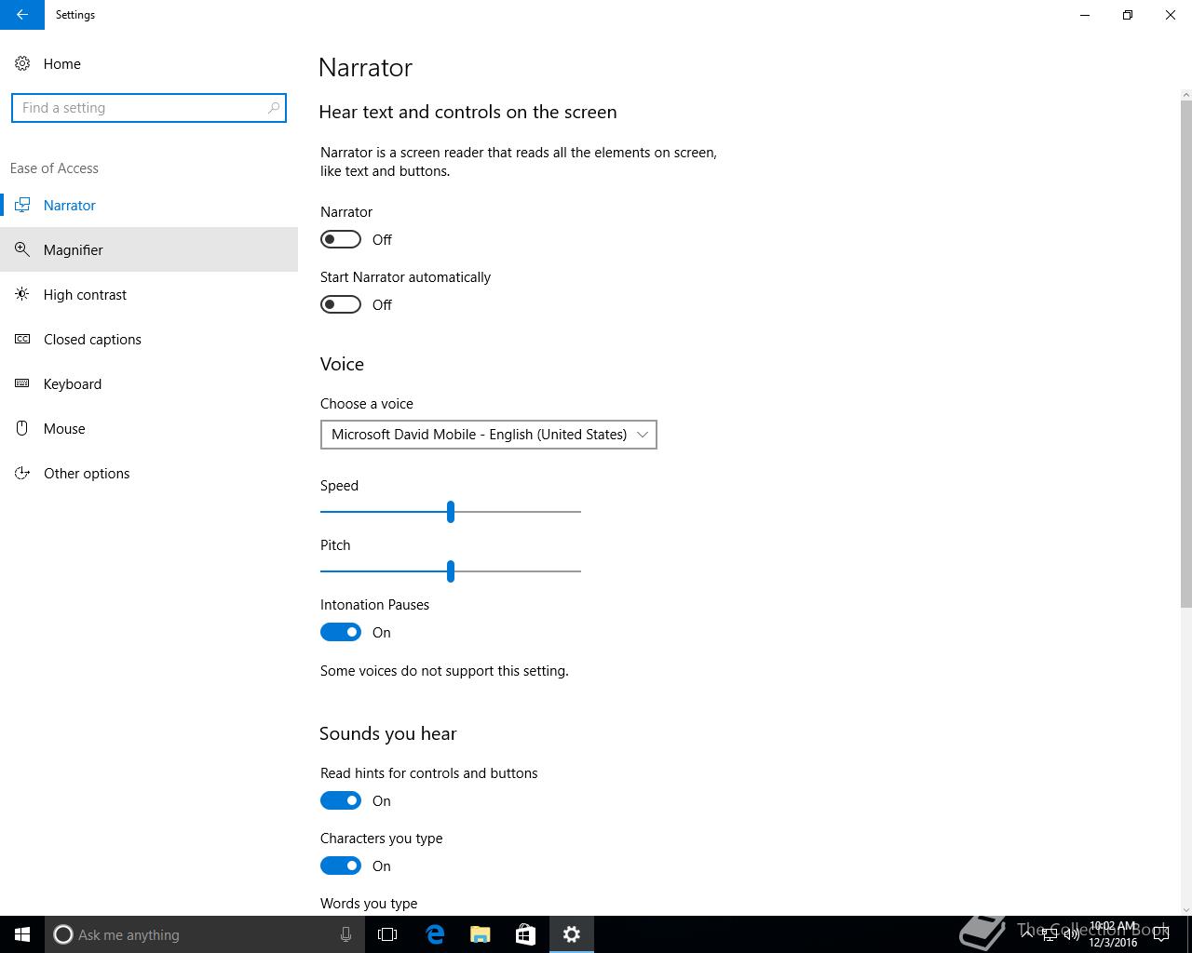Viewport: 1192px width, 953px height.
Task: Click the Hear text and controls heading
Action: coord(467,112)
